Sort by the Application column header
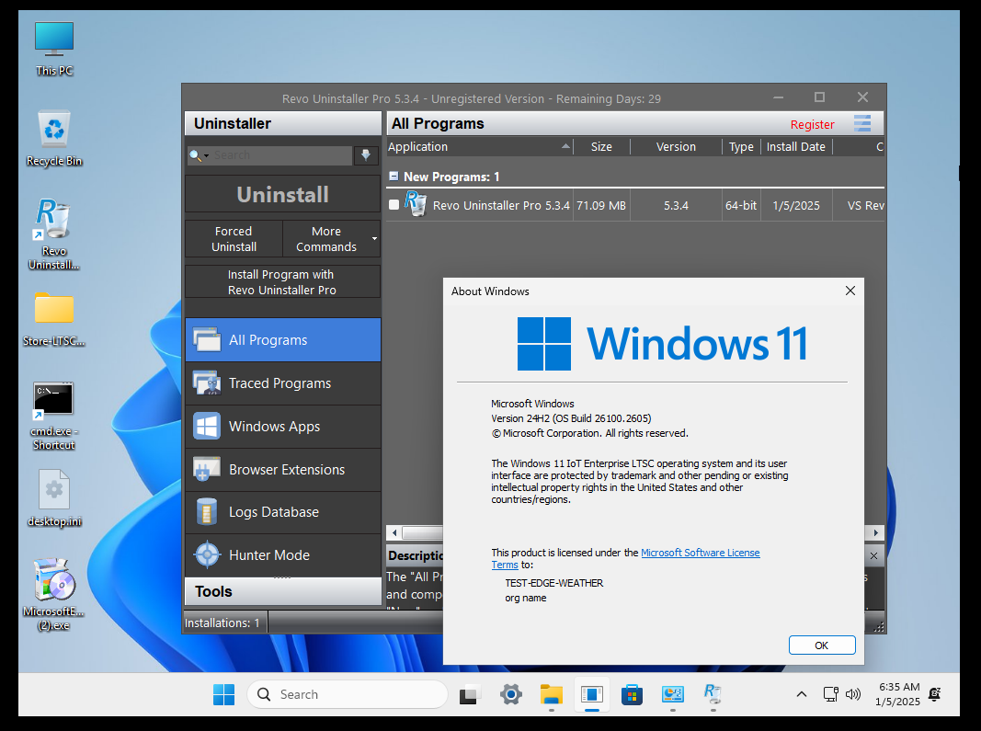This screenshot has width=981, height=731. 479,147
